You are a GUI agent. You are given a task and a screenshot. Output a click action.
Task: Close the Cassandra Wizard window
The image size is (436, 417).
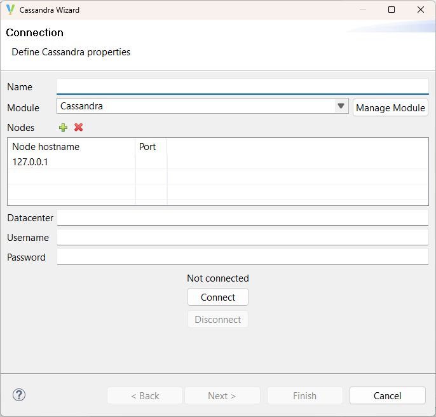[420, 10]
